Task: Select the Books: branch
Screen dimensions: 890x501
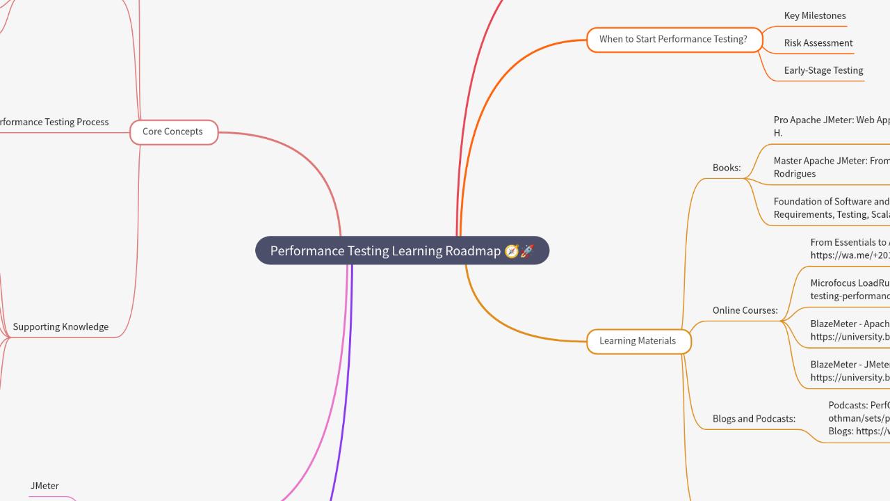Action: click(x=727, y=168)
